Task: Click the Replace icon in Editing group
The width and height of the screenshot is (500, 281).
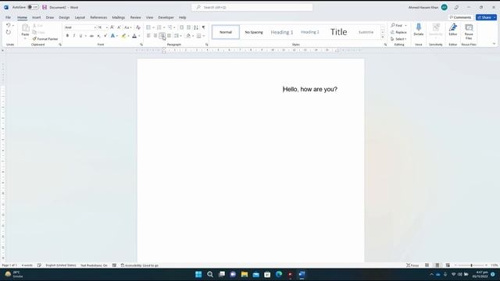Action: click(x=398, y=32)
